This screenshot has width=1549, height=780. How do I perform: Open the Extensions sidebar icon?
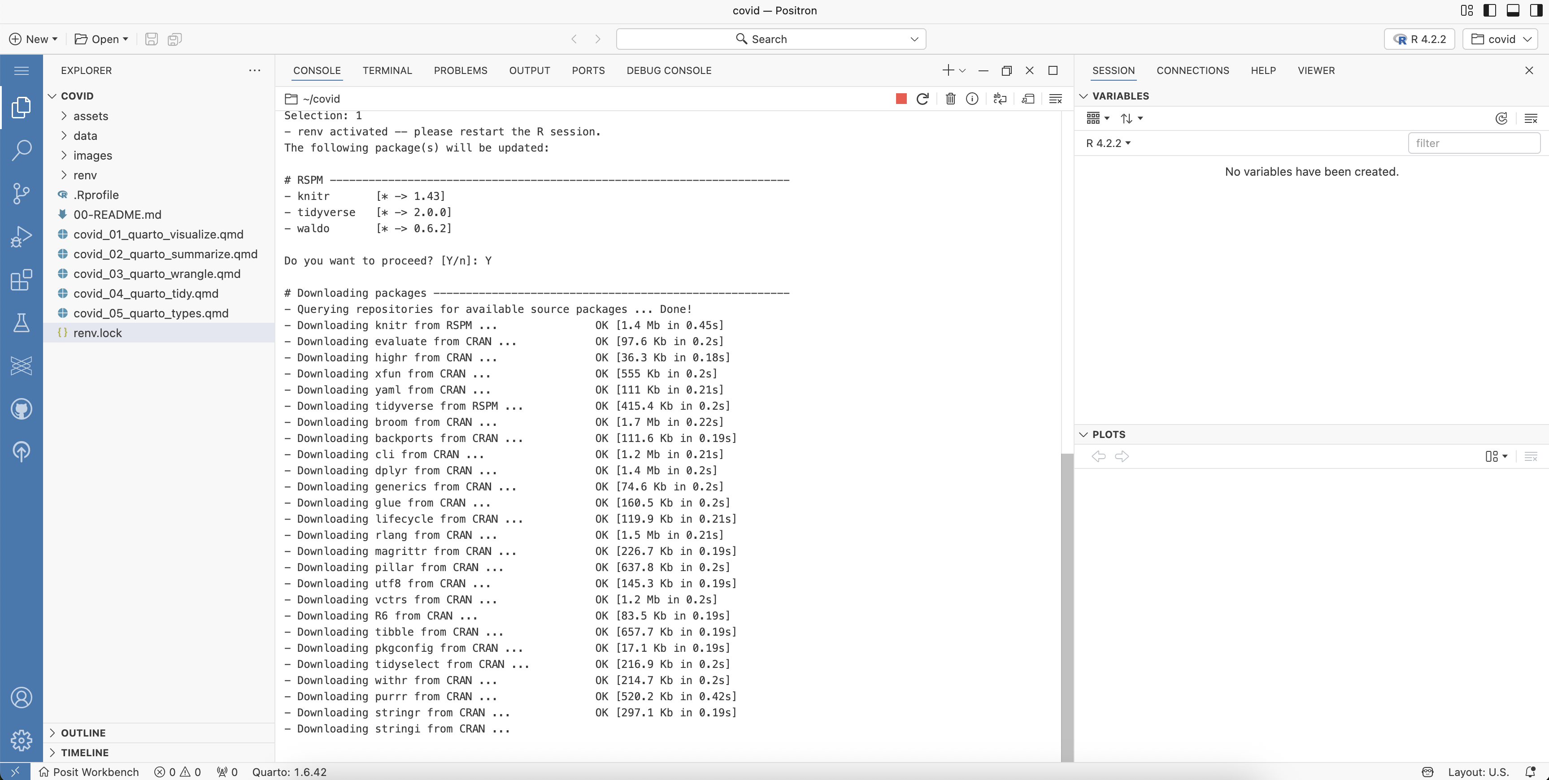click(21, 279)
